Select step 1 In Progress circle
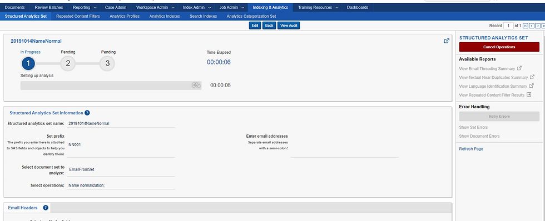 point(28,63)
